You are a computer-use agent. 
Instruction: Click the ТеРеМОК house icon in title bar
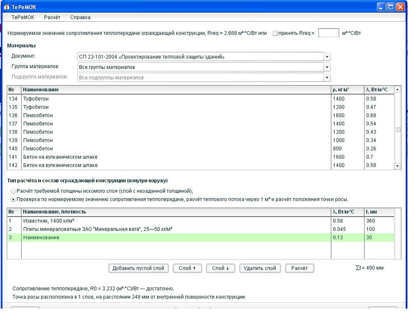click(x=7, y=7)
